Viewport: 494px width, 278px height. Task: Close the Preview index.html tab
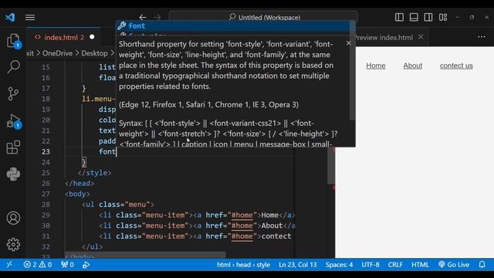421,37
